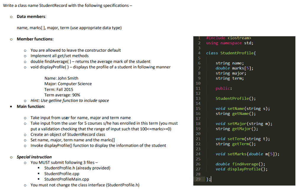Click the "Special instruction" heading
Image resolution: width=303 pixels, height=189 pixels.
pyautogui.click(x=34, y=157)
